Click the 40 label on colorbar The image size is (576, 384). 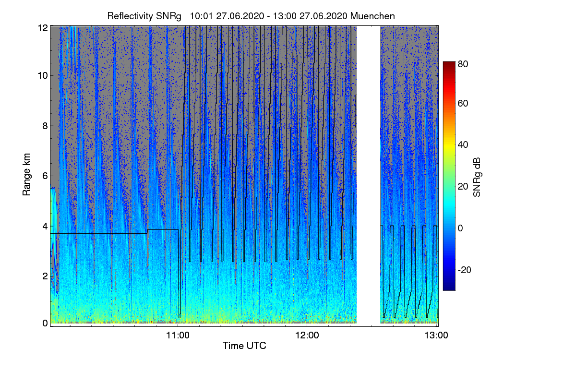click(463, 145)
